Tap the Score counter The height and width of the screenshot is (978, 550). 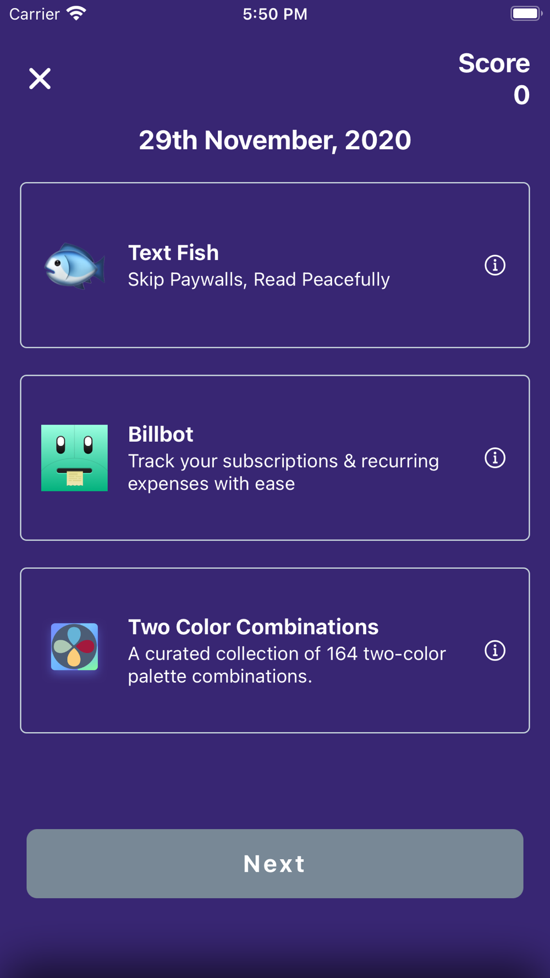(494, 79)
